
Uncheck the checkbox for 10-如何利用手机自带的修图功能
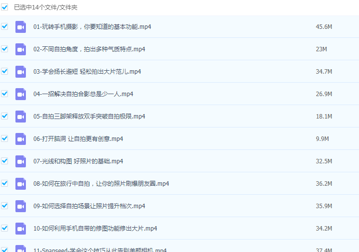point(4,228)
